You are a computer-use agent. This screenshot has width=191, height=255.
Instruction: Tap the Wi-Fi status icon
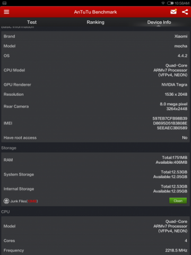click(163, 3)
